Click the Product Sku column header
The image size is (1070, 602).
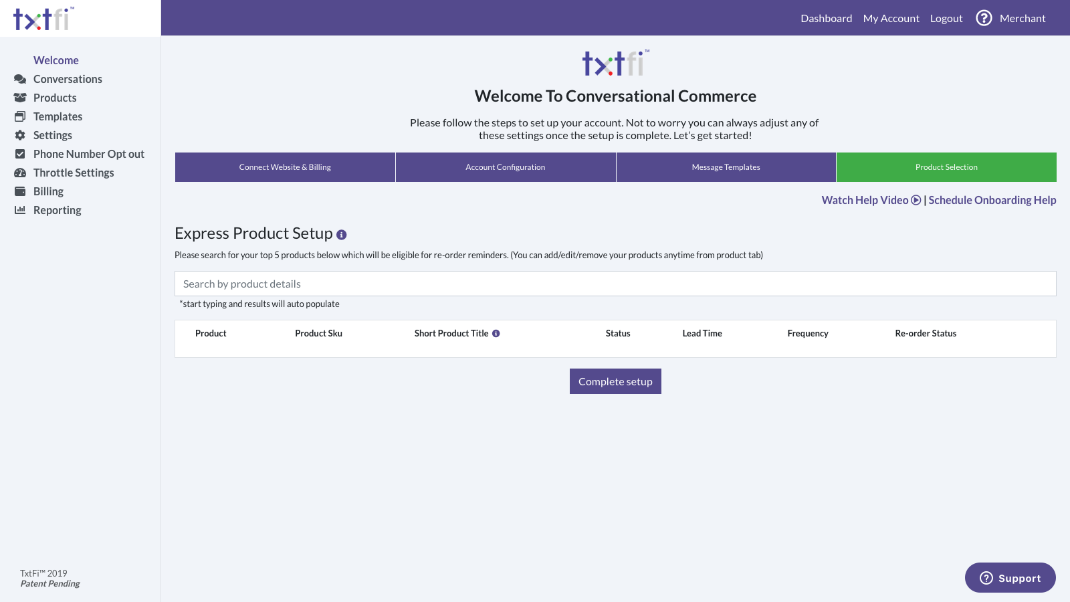coord(318,333)
